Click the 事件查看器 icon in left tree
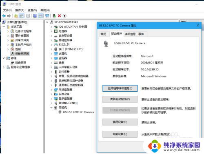 (x=12, y=36)
